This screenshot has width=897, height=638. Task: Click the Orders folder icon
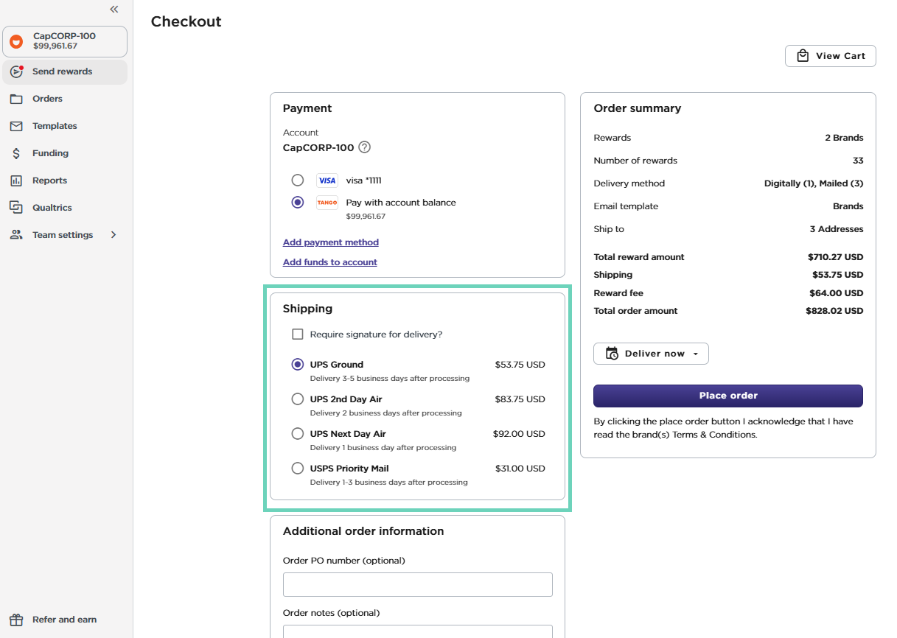(x=16, y=99)
